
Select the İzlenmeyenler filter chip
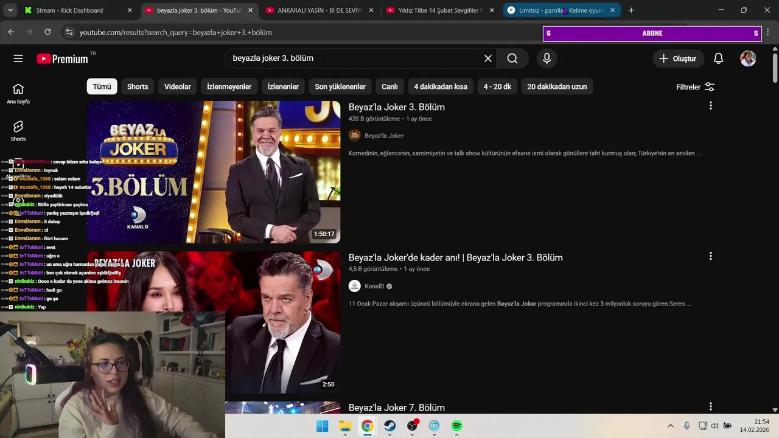click(229, 86)
